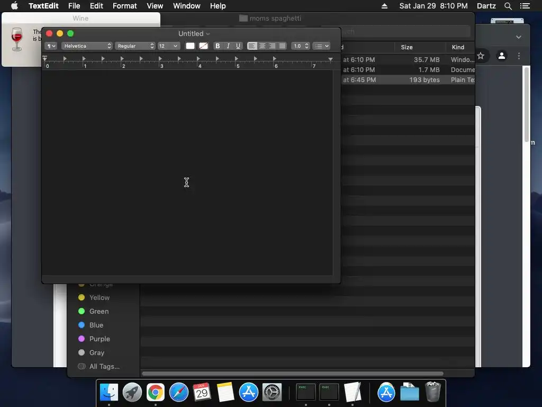Open the Window menu

tap(187, 6)
